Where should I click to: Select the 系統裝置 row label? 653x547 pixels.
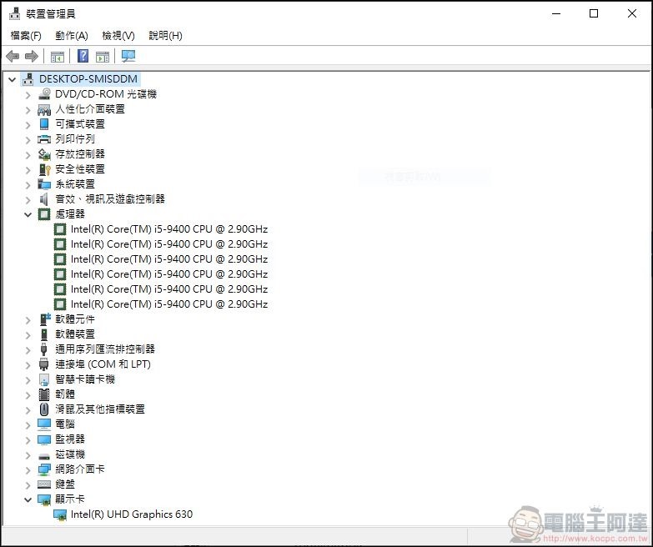coord(75,184)
